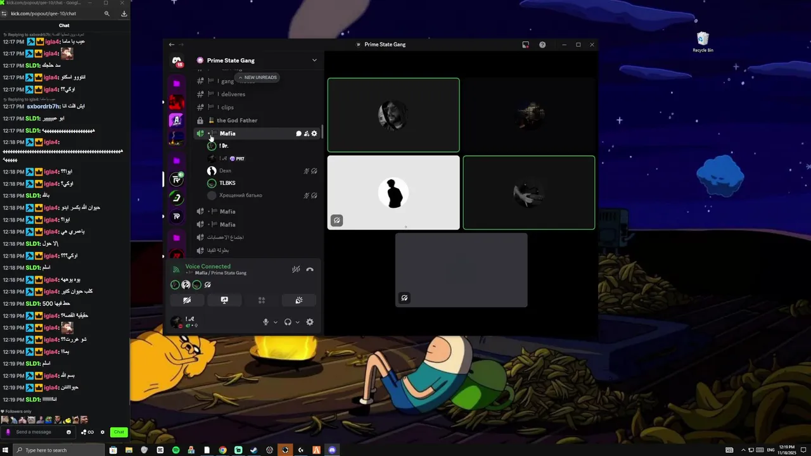811x456 pixels.
Task: Click white video tile with silhouette avatar
Action: click(393, 193)
